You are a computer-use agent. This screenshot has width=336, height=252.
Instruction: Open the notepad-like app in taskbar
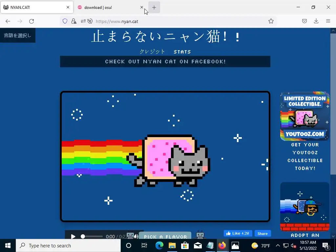(210, 245)
